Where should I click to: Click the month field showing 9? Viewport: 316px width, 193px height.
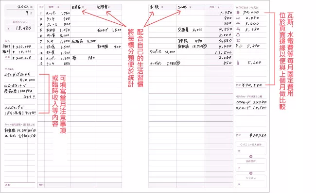point(19,13)
